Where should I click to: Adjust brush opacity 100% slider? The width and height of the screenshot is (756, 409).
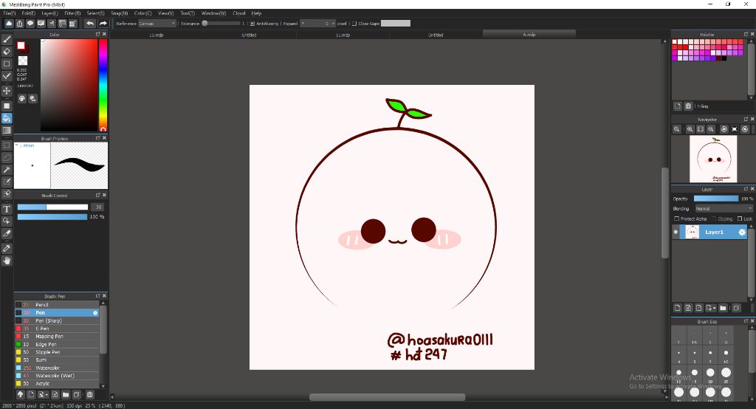point(52,216)
